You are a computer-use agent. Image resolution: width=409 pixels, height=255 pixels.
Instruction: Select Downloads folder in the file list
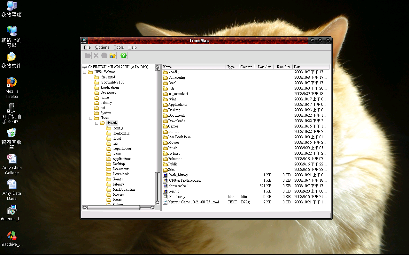coord(177,121)
